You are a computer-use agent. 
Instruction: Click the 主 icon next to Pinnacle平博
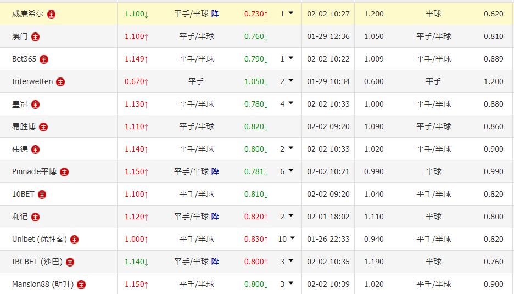[64, 172]
